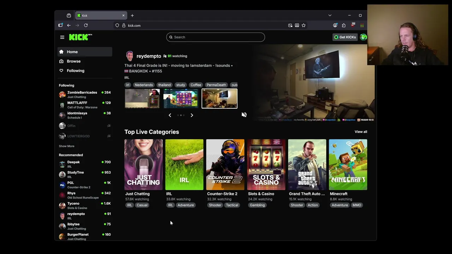
Task: Open the list all tabs dropdown
Action: click(x=330, y=16)
